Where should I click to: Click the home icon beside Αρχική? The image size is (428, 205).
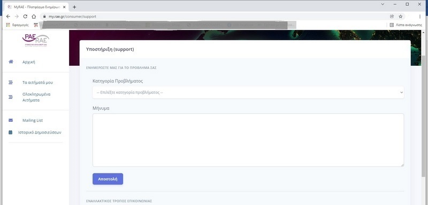pyautogui.click(x=11, y=62)
